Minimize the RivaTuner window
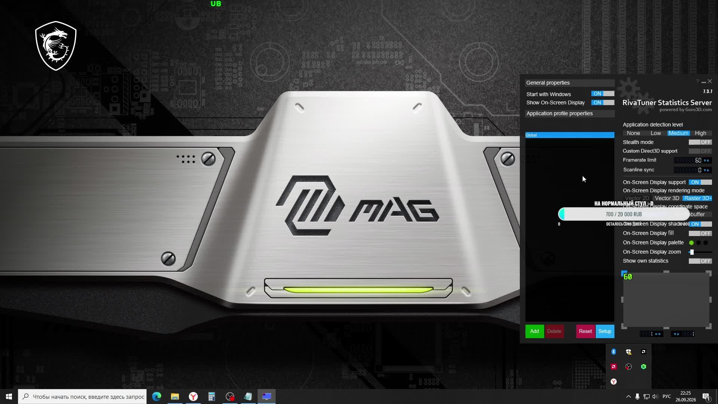 pos(704,82)
